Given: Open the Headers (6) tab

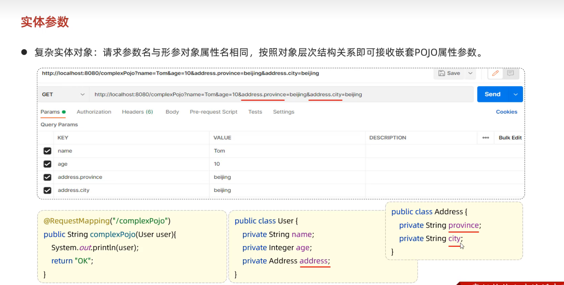Looking at the screenshot, I should coord(137,112).
